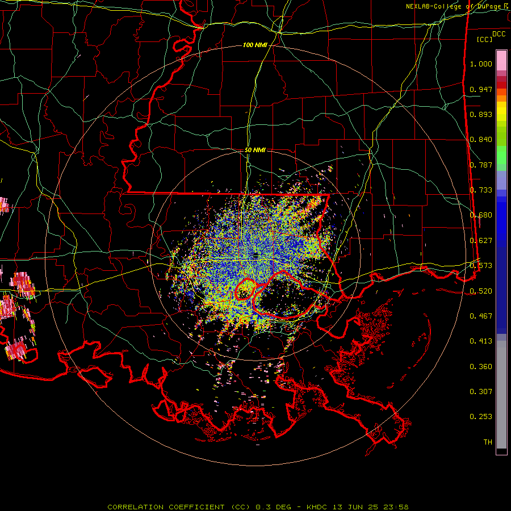Click the 0.413 color scale value
The width and height of the screenshot is (511, 511).
pos(481,341)
